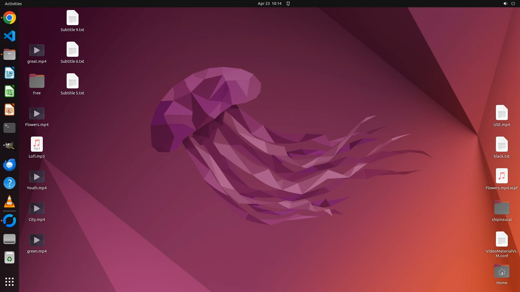Open LibreOffice Calc in the dock
This screenshot has width=520, height=292.
(x=9, y=91)
